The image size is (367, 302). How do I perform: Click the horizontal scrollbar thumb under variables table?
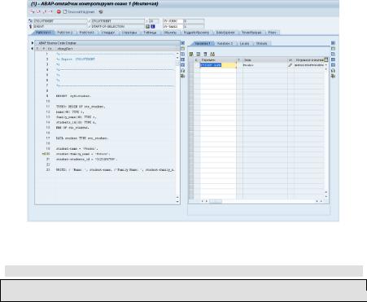[216, 201]
